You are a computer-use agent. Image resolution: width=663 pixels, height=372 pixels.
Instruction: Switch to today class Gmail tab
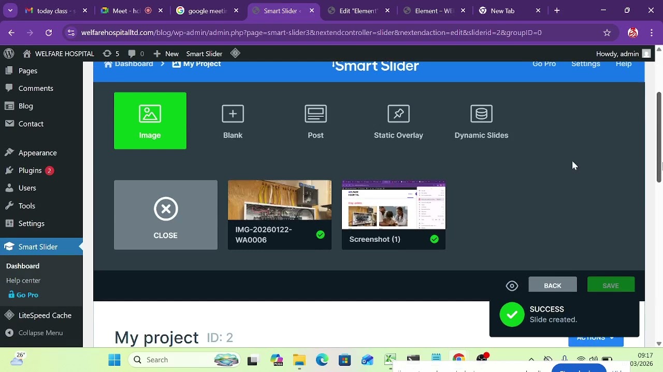coord(57,10)
